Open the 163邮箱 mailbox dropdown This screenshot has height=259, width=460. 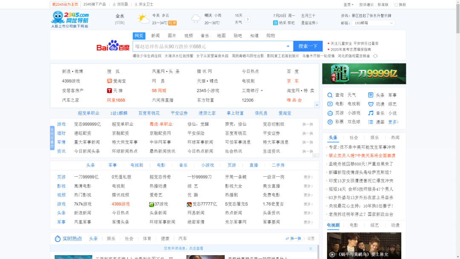coord(373,23)
